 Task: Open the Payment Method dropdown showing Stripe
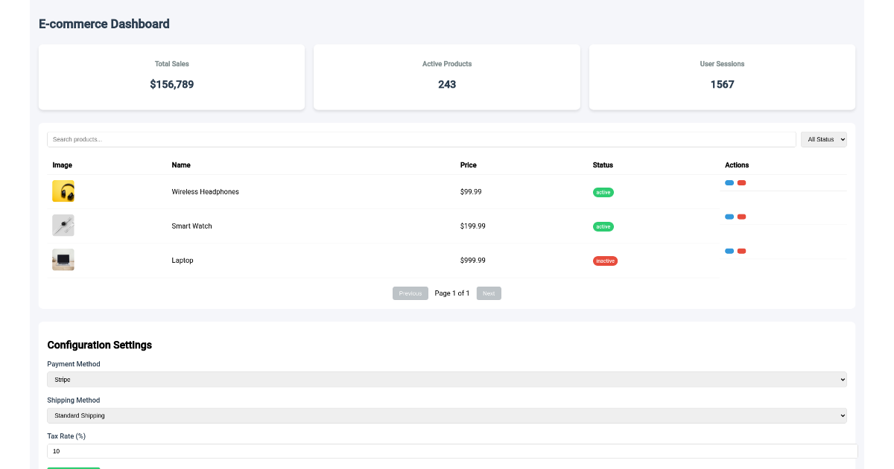447,380
